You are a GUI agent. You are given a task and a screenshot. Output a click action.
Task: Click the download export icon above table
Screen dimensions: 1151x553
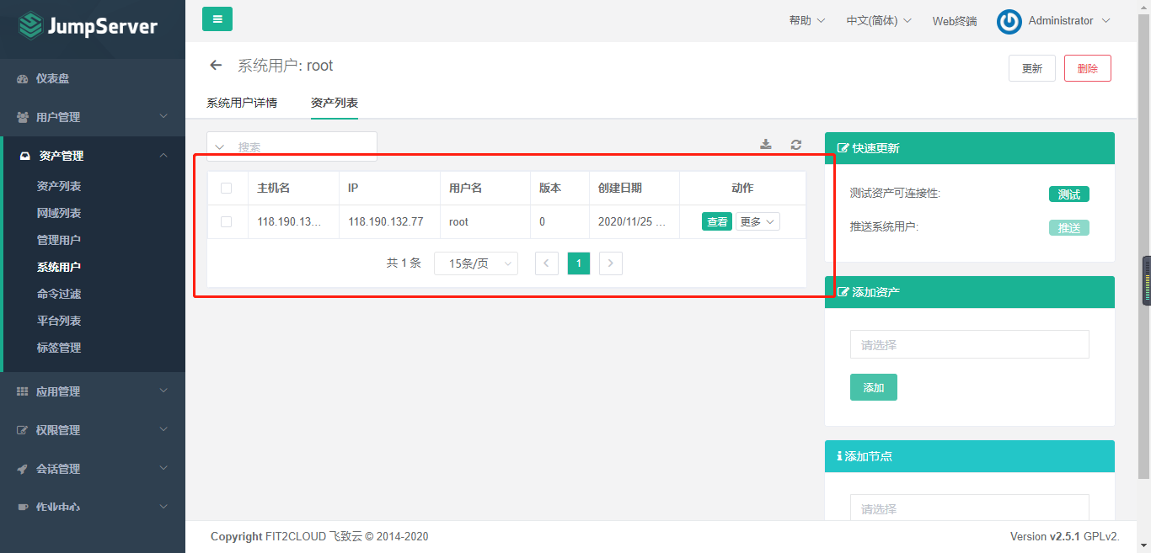click(x=766, y=145)
